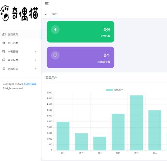The width and height of the screenshot is (167, 161).
Task: Click the tab-scroll left arrow icon
Action: pyautogui.click(x=46, y=14)
